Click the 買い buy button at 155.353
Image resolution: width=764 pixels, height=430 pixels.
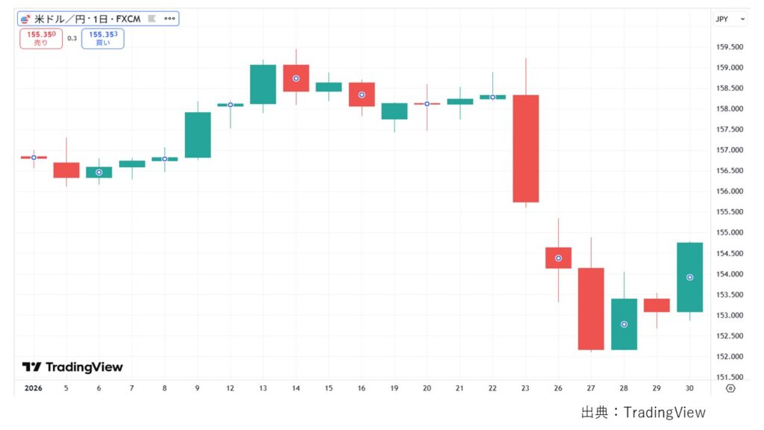pyautogui.click(x=103, y=38)
